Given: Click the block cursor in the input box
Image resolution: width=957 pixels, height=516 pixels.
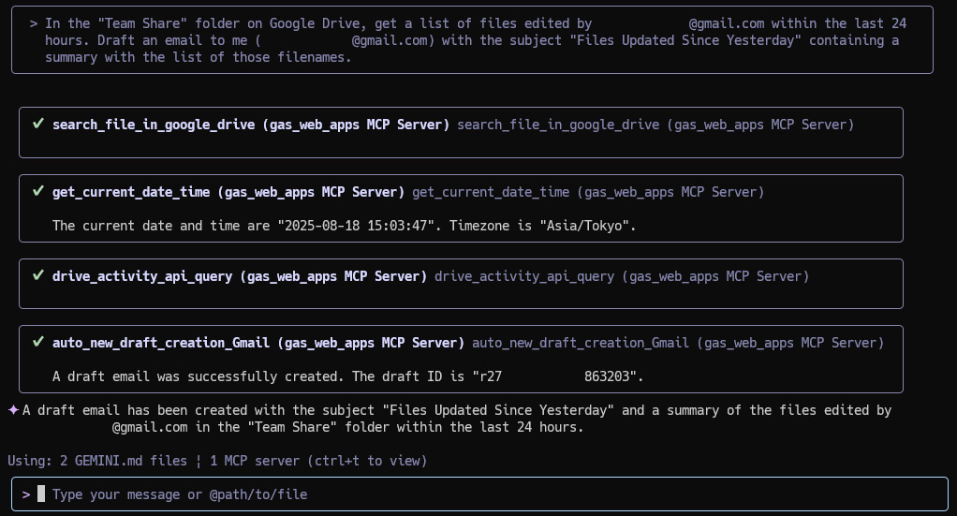Looking at the screenshot, I should coord(41,494).
